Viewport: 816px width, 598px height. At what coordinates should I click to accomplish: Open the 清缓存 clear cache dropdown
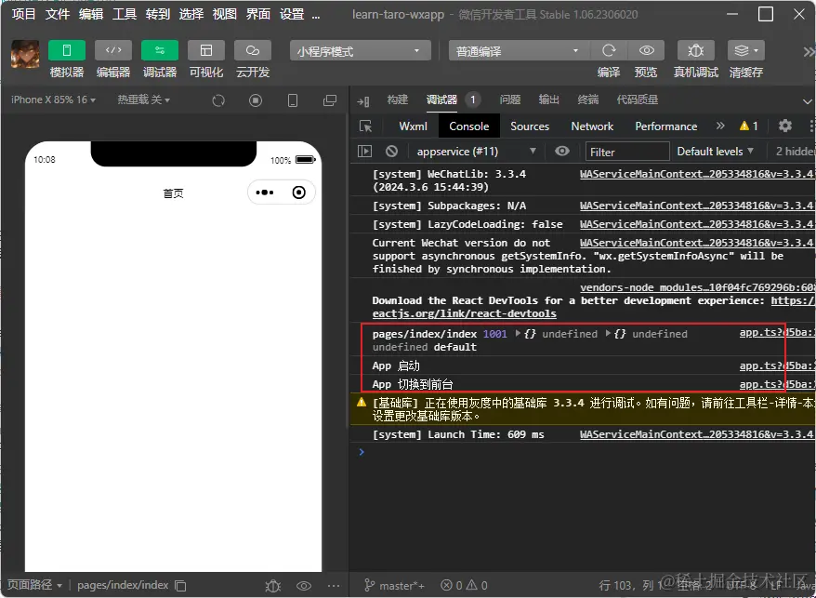click(745, 50)
